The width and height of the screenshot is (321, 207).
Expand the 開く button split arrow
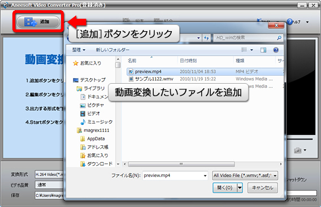tap(240, 188)
